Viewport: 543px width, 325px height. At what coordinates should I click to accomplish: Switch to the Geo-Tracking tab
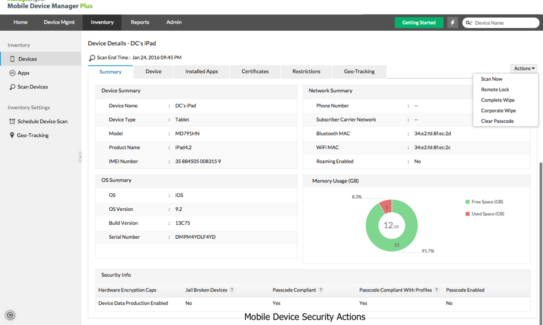(x=359, y=71)
